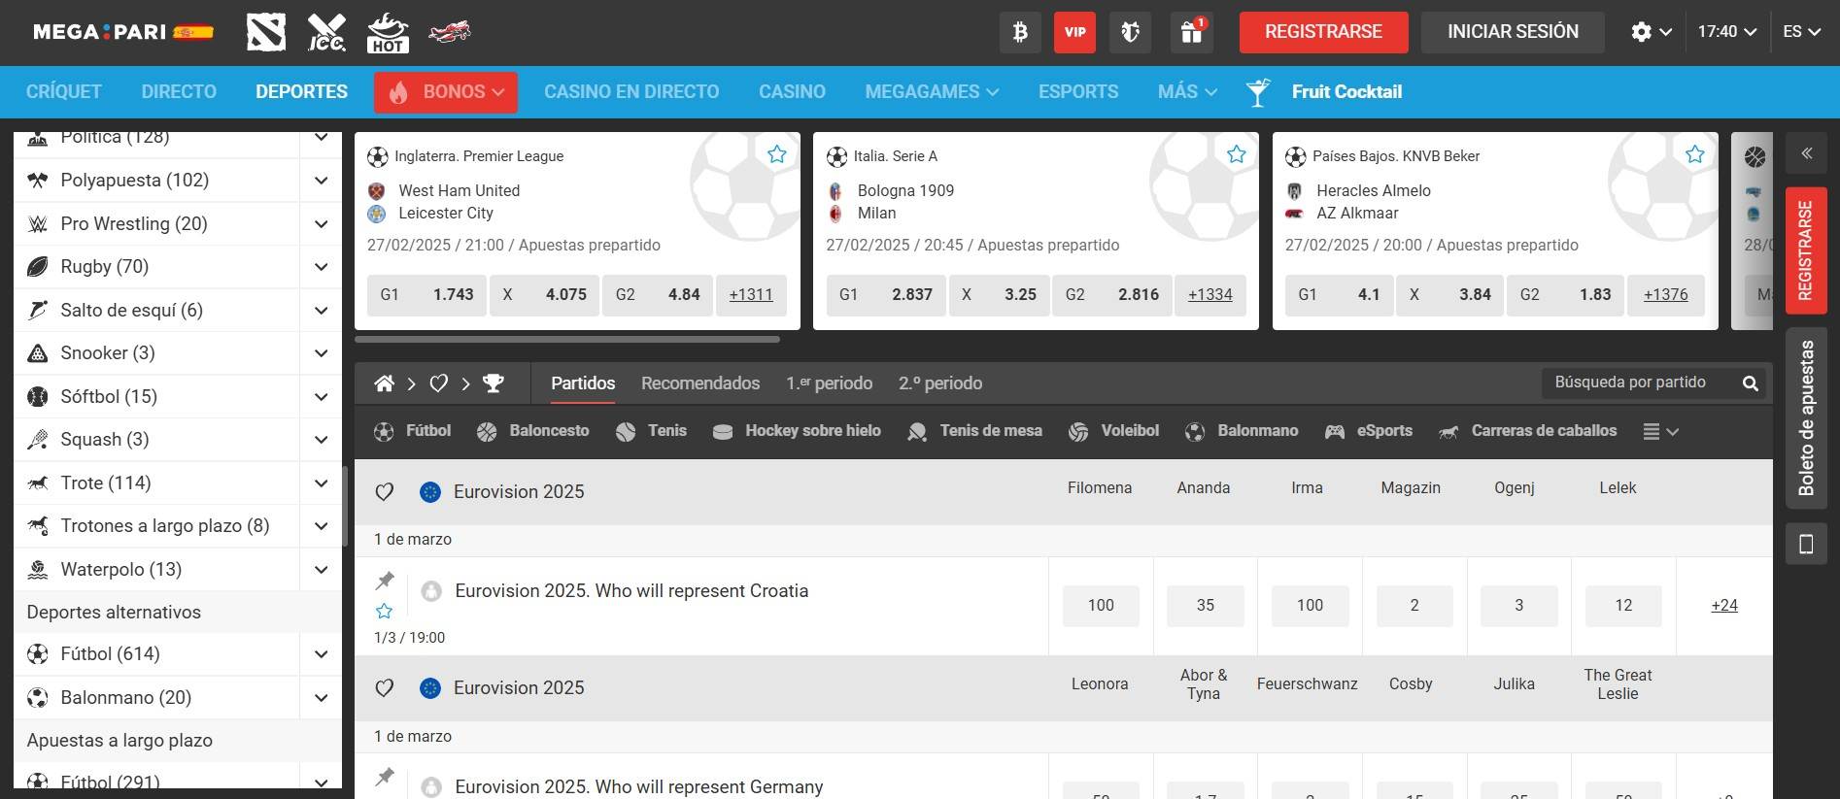Expand the Waterpolo (13) category

point(321,570)
